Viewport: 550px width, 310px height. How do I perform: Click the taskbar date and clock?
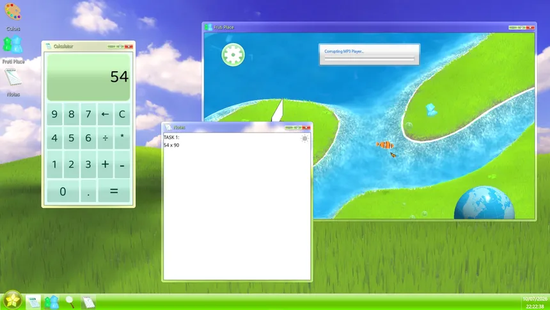click(x=535, y=302)
